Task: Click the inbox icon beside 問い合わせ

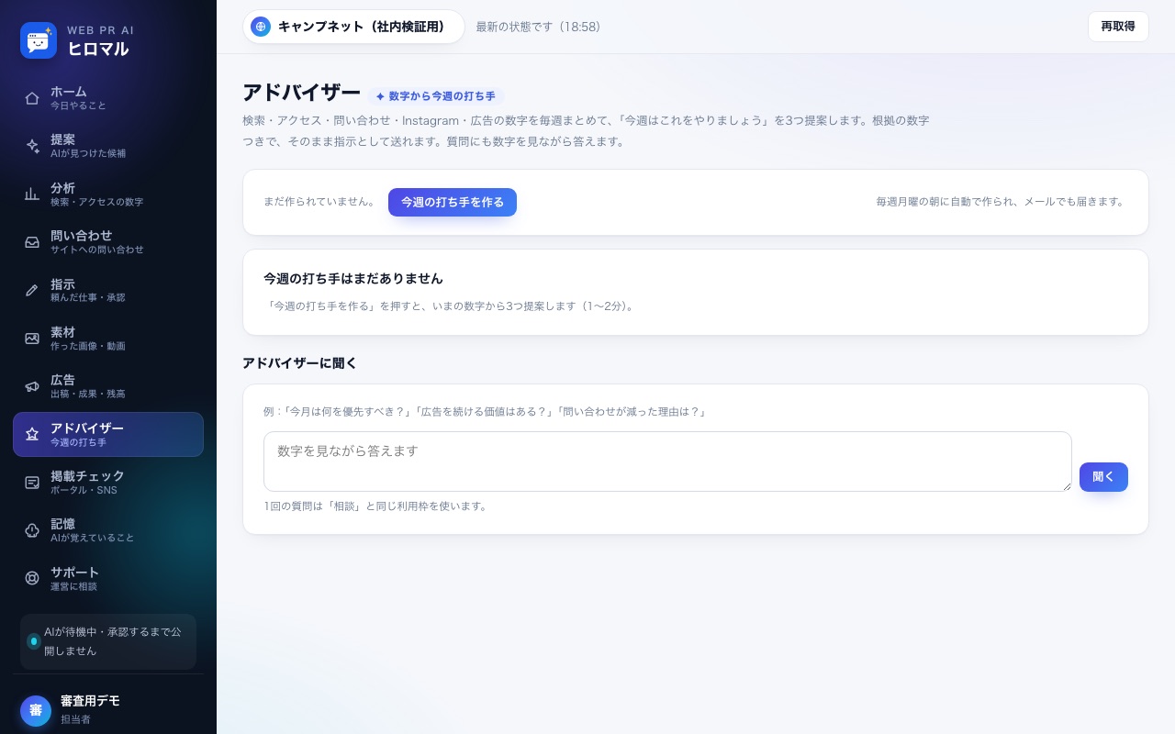Action: [32, 242]
